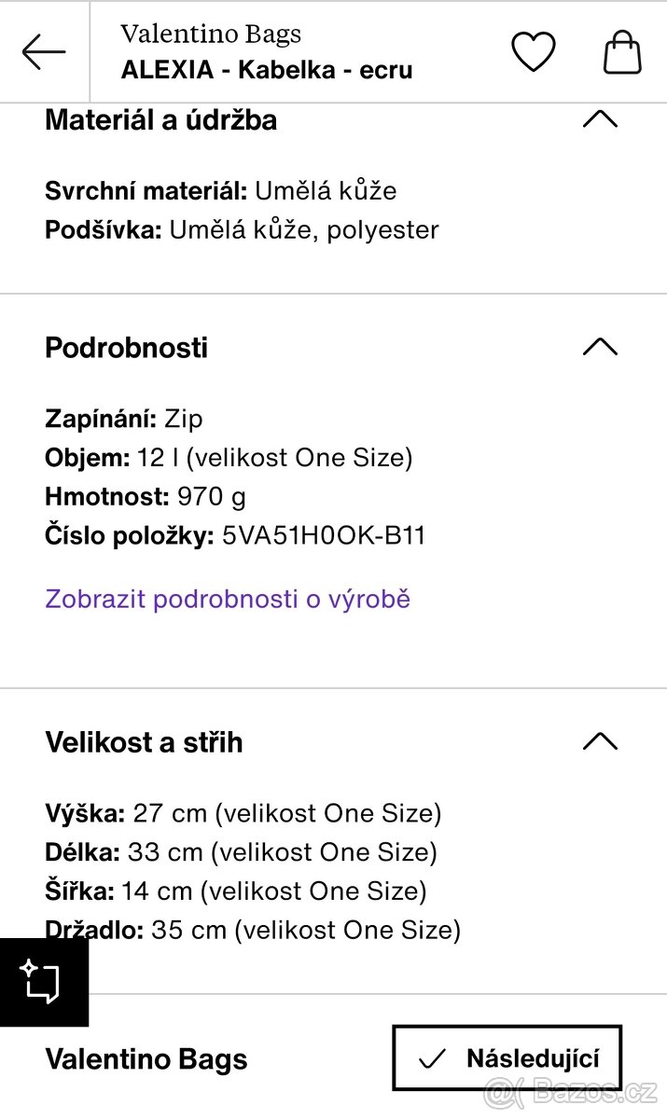
Task: Click the ALEXIA - Kabelka - ecru title
Action: pos(267,69)
